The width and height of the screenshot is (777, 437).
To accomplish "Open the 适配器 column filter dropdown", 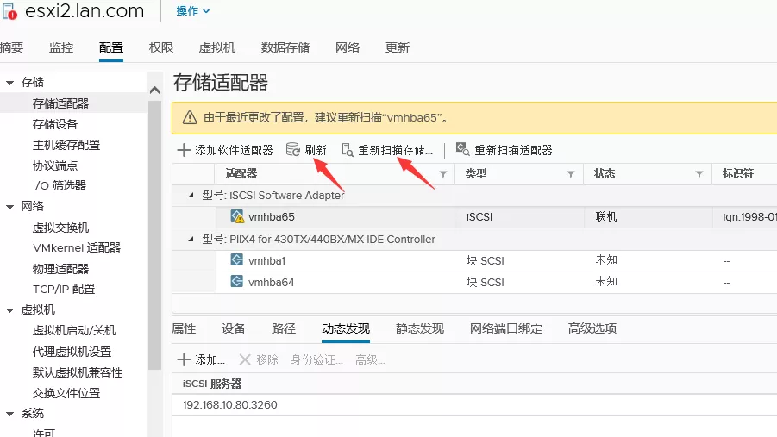I will click(x=443, y=174).
